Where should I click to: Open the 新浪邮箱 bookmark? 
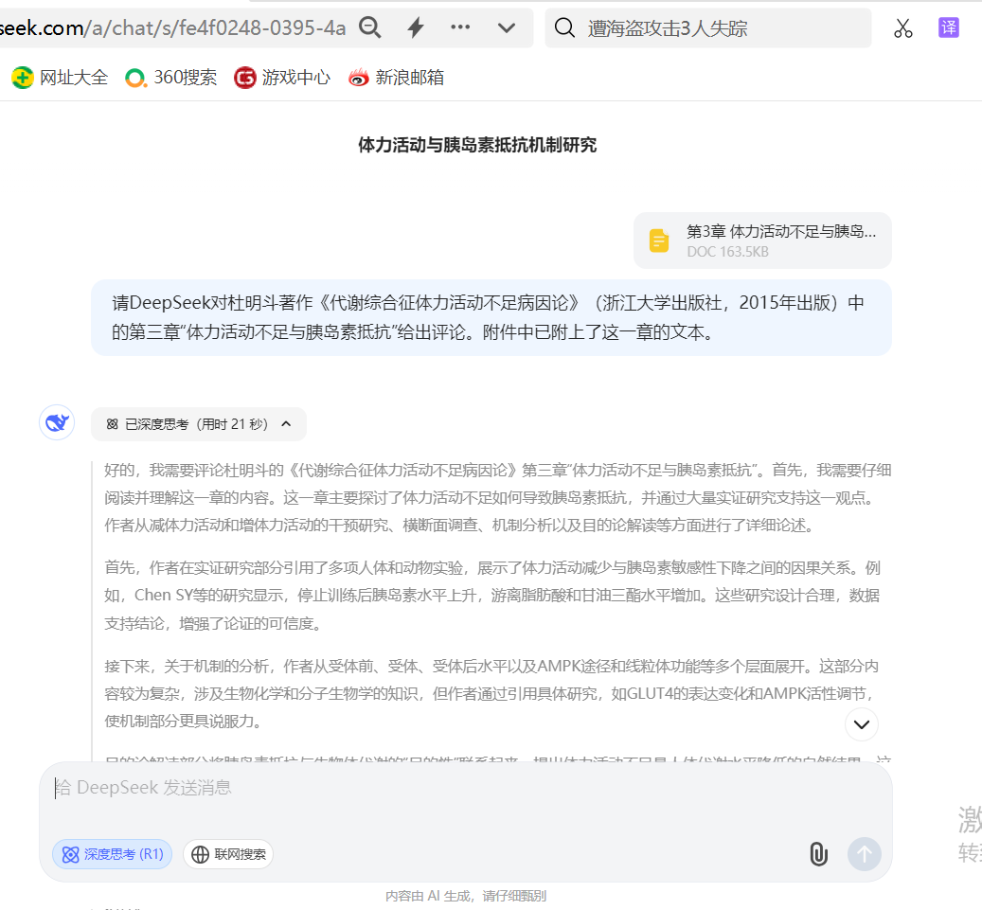click(x=396, y=78)
